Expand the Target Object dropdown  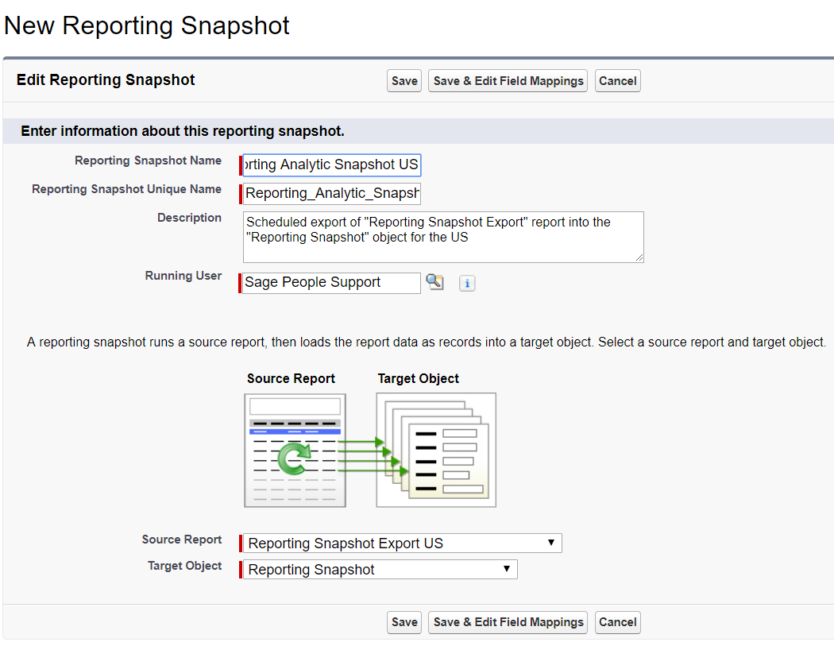pos(380,570)
